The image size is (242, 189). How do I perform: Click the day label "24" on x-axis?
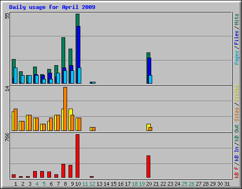[177, 184]
